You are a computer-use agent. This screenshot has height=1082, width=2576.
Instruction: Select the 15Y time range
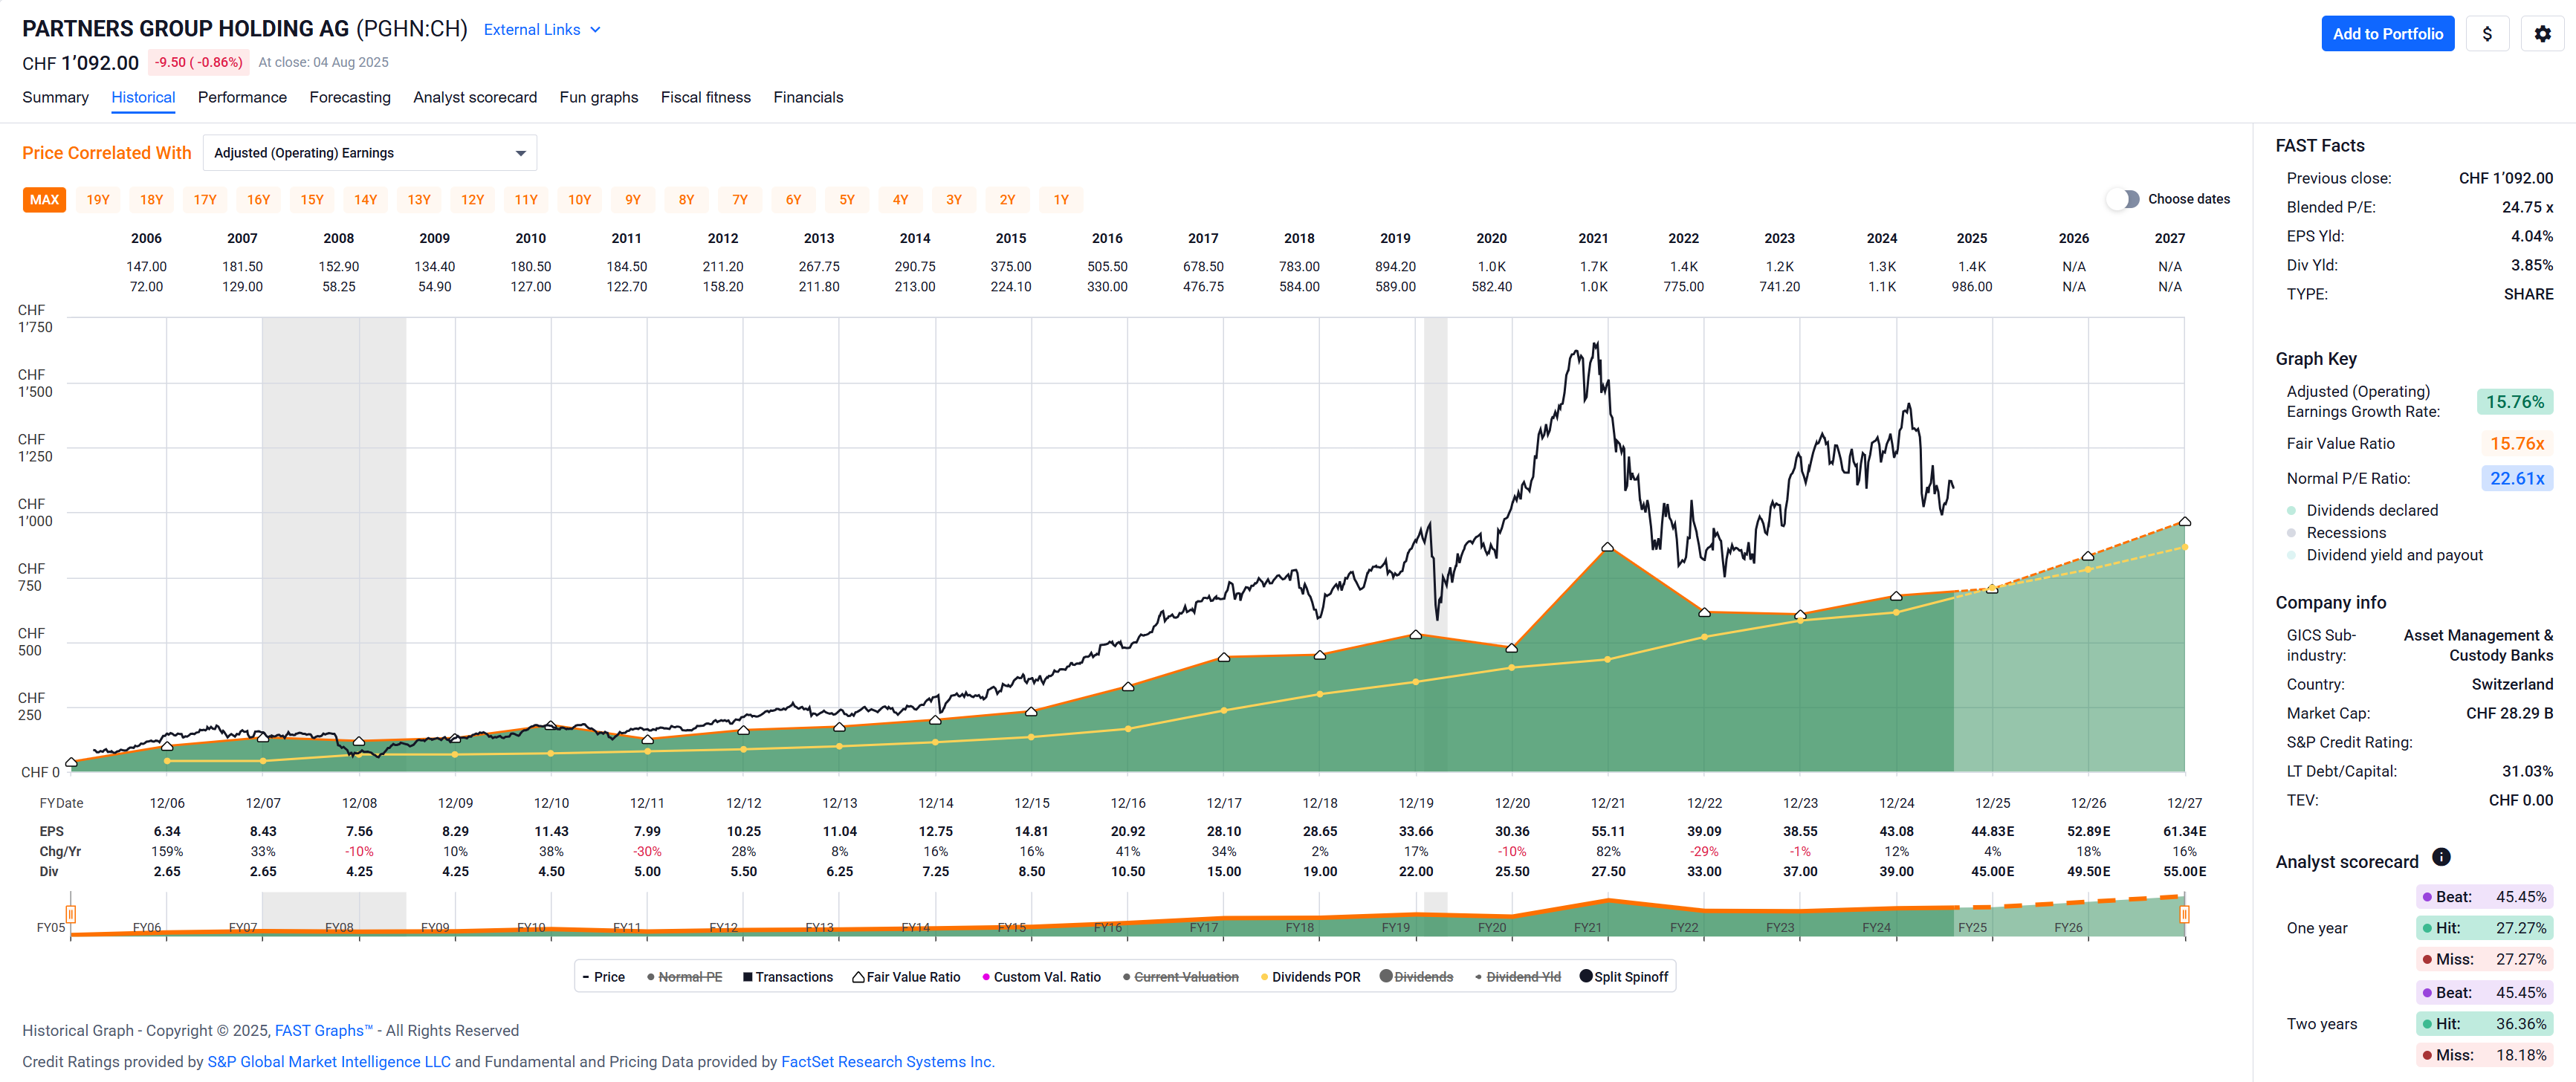click(312, 200)
